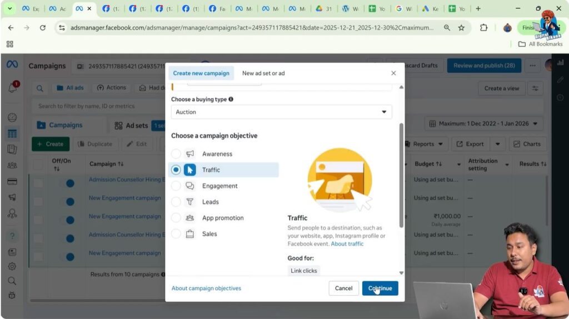Click the Create a view button
The width and height of the screenshot is (569, 319).
click(x=501, y=88)
